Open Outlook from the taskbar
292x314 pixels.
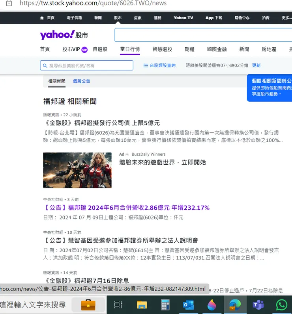[188, 305]
